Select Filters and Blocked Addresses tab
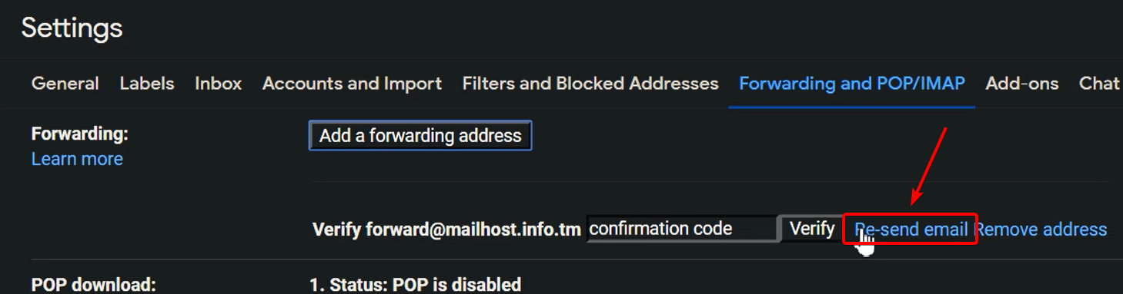Image resolution: width=1123 pixels, height=294 pixels. (x=590, y=84)
